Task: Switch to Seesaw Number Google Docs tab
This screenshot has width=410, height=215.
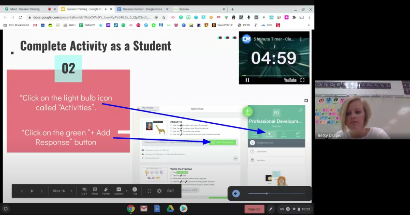Action: click(142, 9)
